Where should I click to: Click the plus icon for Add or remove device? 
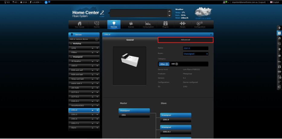(x=97, y=39)
